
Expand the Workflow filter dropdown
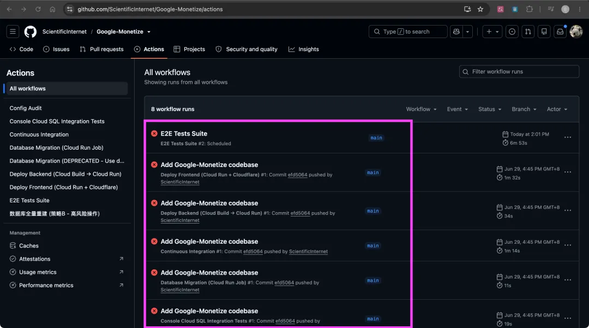(421, 109)
